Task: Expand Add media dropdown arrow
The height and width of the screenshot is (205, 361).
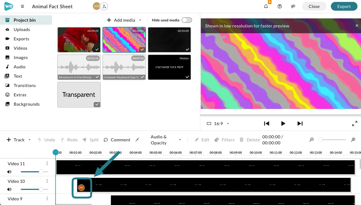Action: tap(140, 20)
